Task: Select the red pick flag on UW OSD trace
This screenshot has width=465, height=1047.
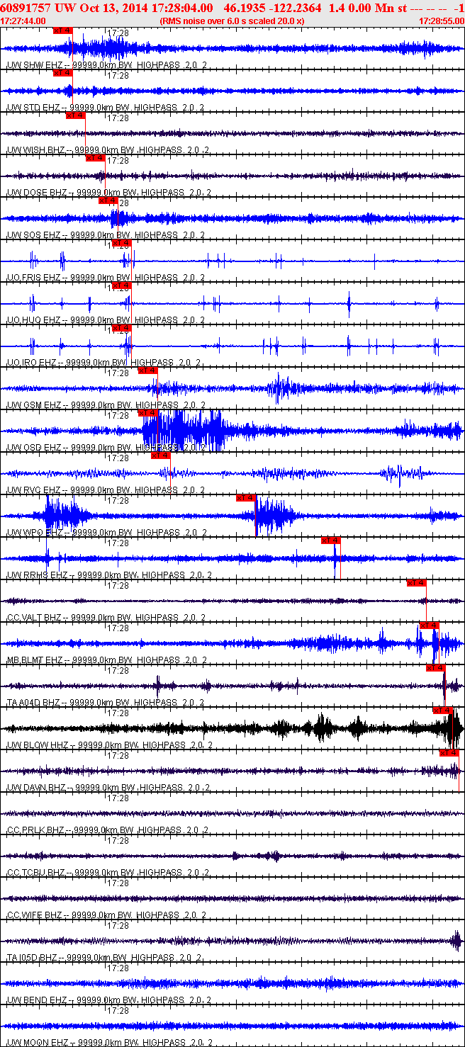Action: 147,413
